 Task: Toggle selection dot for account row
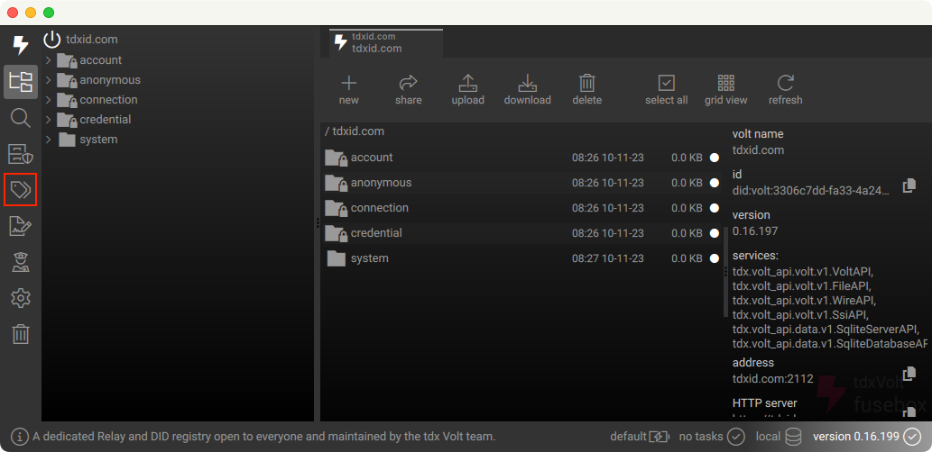click(x=715, y=158)
